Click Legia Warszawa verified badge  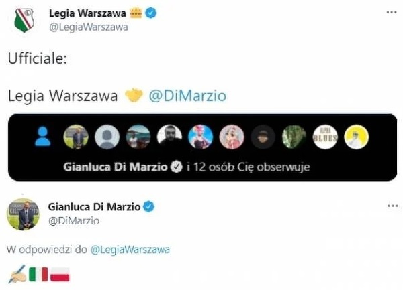tap(151, 13)
